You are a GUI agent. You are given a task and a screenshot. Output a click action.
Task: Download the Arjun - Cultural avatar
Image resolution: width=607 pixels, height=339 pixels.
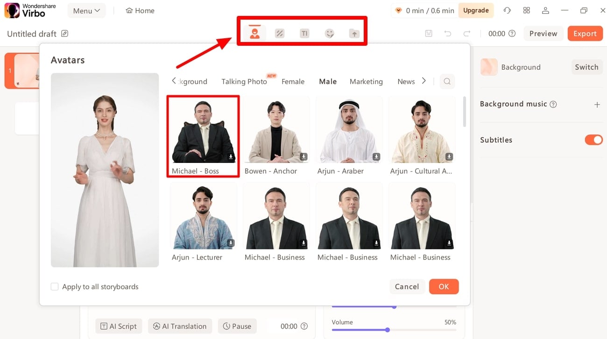point(449,157)
